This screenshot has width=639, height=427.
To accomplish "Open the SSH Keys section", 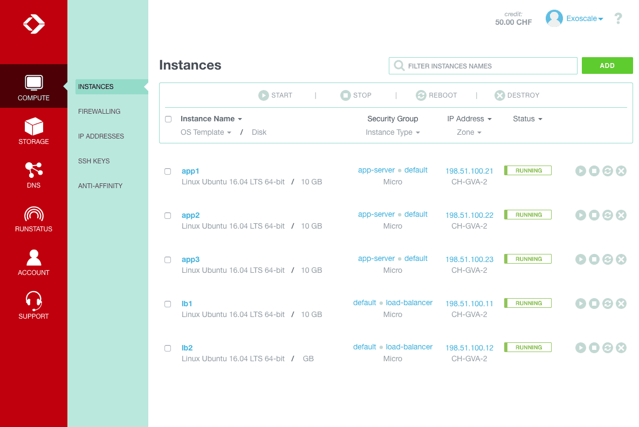I will [x=94, y=161].
